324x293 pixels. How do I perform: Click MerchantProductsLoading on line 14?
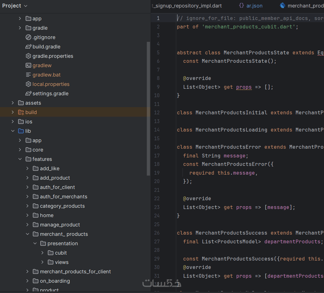pos(231,130)
